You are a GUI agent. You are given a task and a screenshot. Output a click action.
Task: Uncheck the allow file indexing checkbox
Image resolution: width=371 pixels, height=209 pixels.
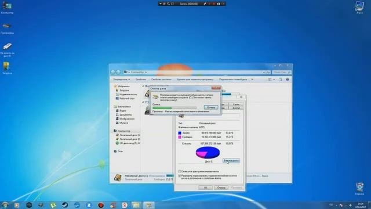180,175
